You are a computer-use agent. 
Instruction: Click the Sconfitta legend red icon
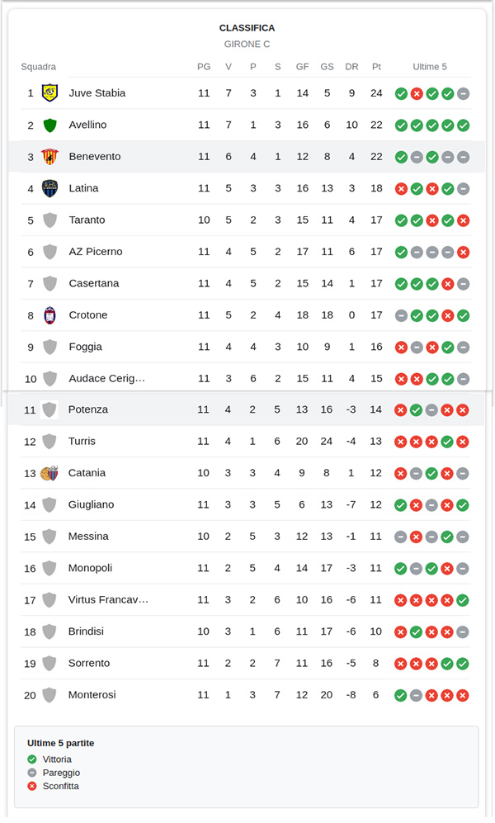(32, 786)
